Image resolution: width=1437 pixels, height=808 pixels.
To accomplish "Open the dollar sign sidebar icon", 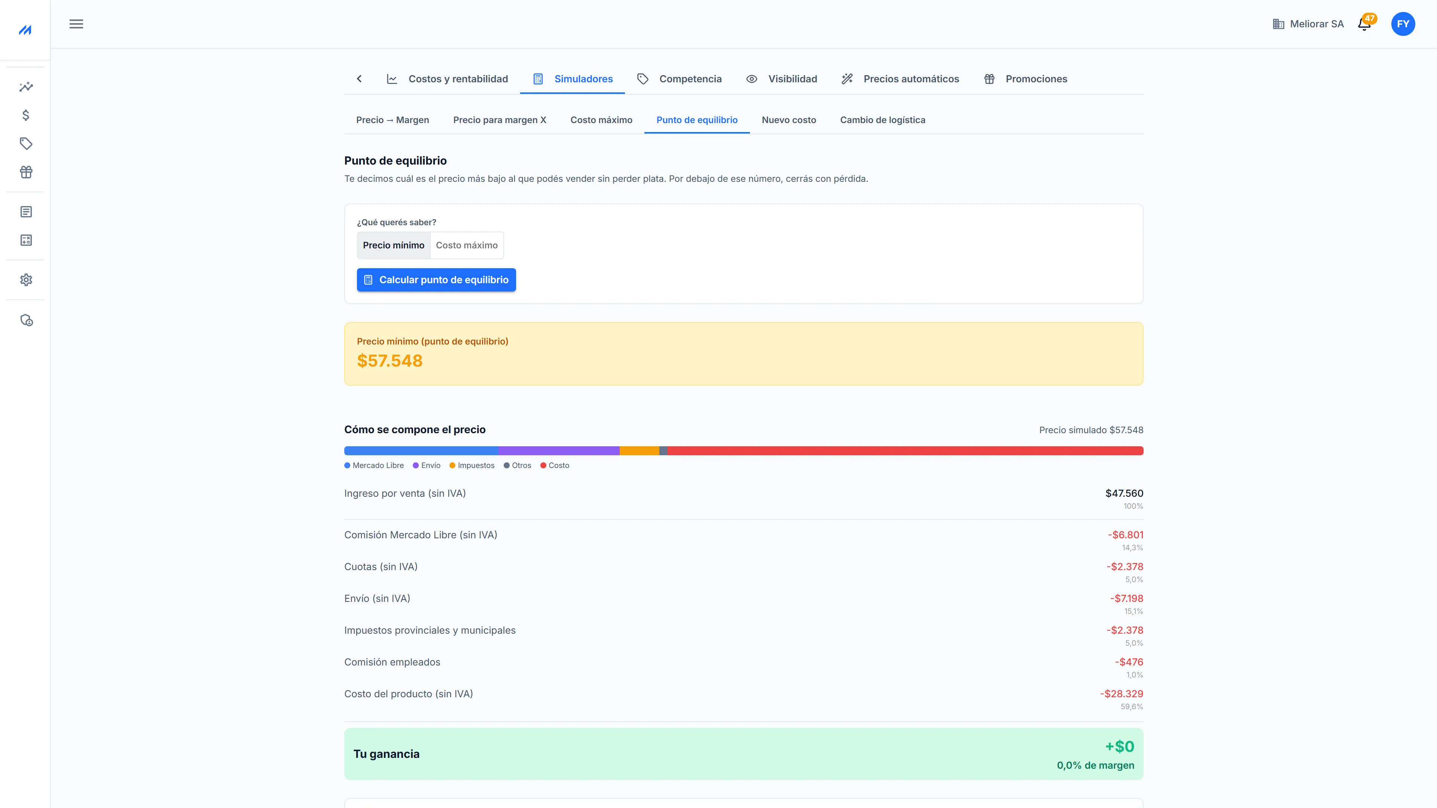I will [26, 115].
